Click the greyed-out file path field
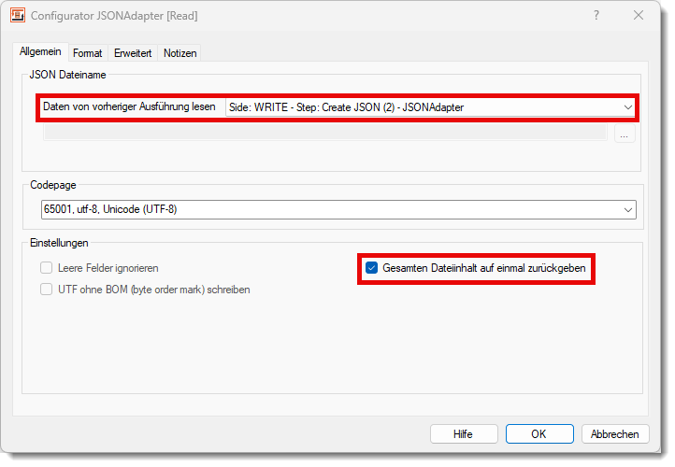 (324, 134)
